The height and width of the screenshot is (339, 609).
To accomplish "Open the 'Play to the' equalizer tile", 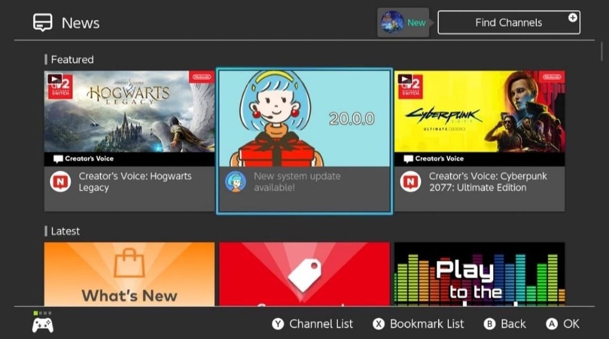I will tap(479, 274).
